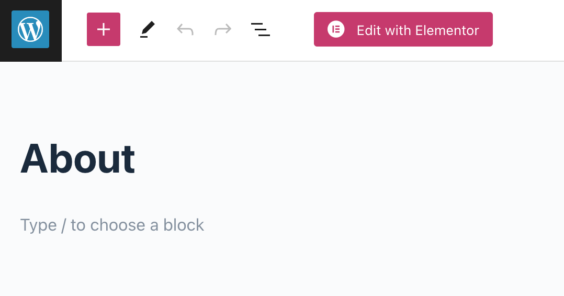Open the Document Overview list view

click(x=261, y=29)
